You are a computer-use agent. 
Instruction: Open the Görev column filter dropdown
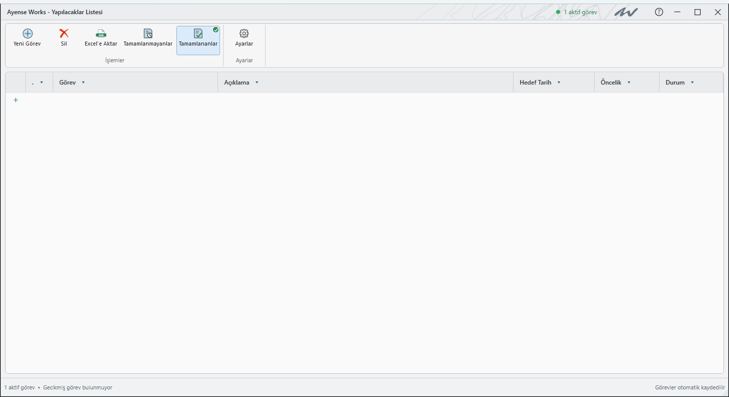83,83
